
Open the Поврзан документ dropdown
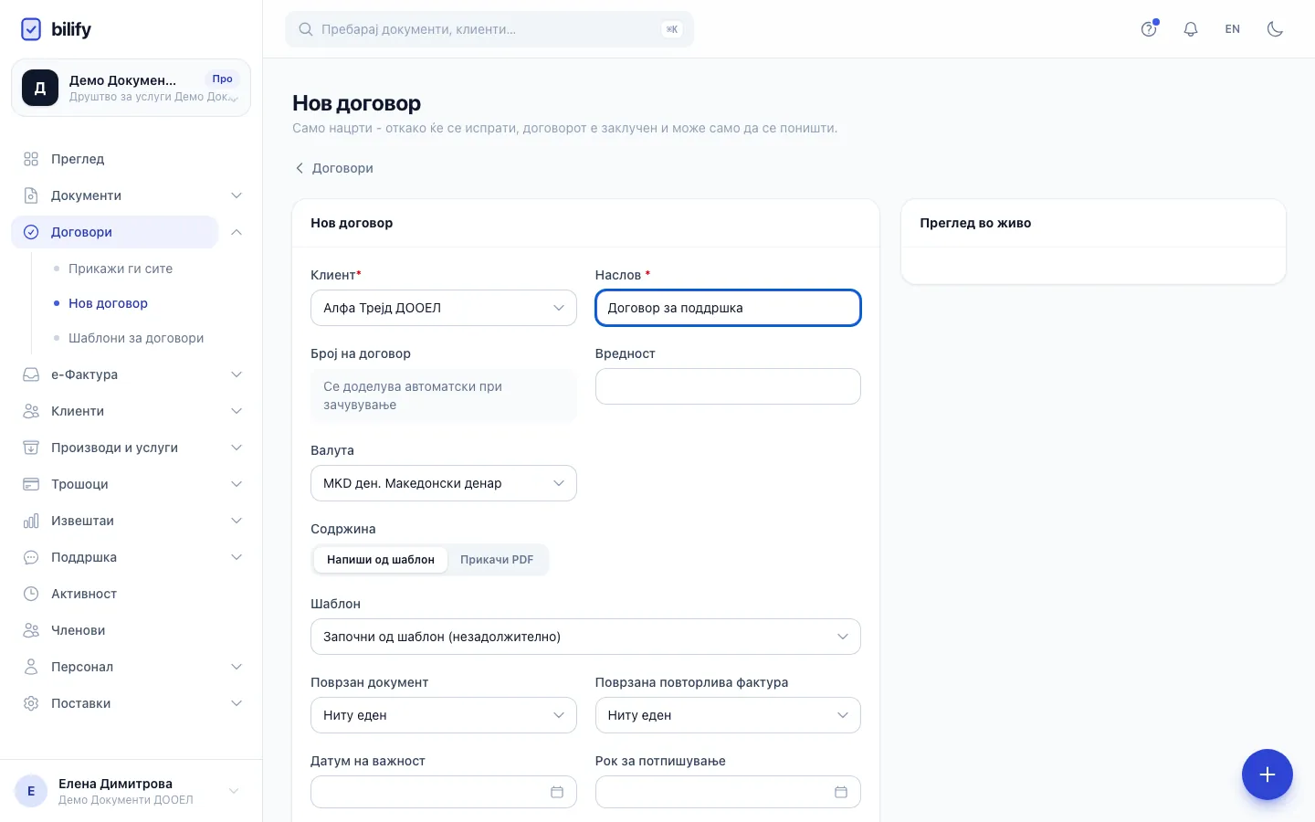pyautogui.click(x=444, y=715)
